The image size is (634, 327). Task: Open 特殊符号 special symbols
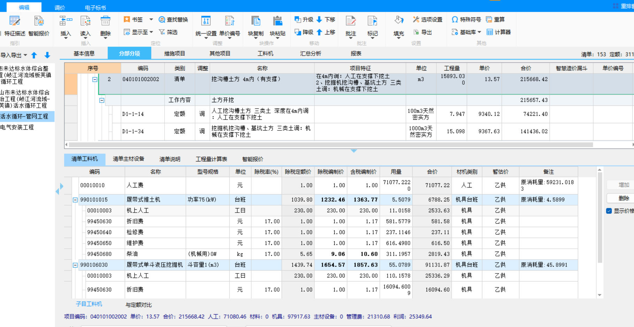click(466, 19)
